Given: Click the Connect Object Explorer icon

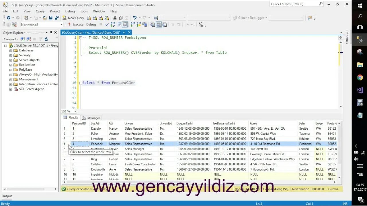Looking at the screenshot, I should point(23,39).
